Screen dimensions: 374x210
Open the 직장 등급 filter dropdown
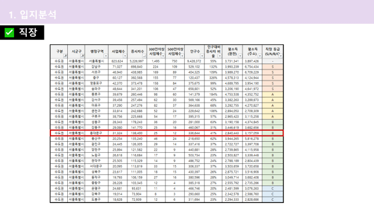coord(280,56)
